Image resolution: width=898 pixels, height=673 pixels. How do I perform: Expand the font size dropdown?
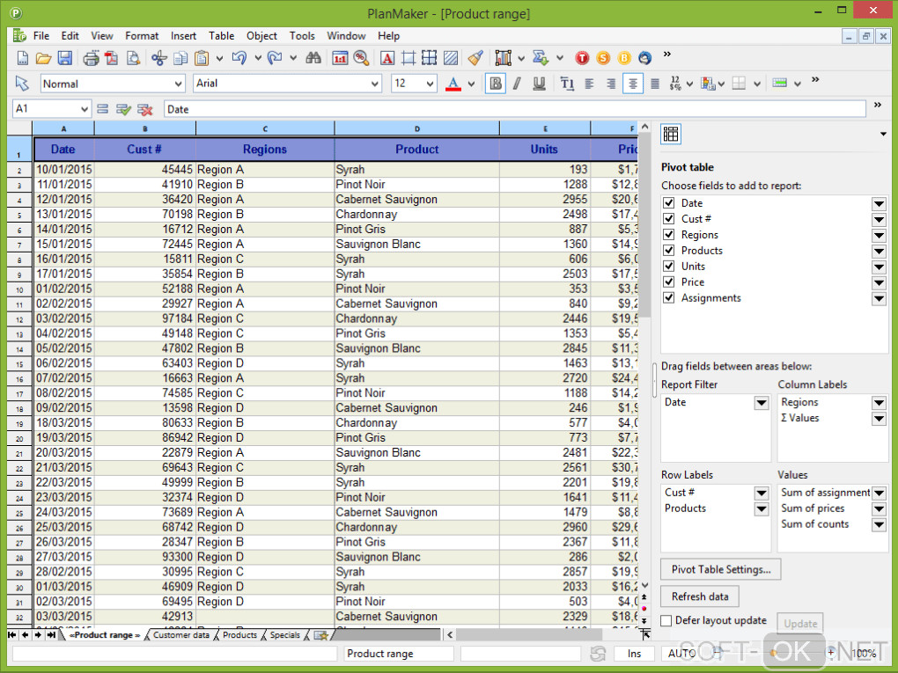[430, 84]
